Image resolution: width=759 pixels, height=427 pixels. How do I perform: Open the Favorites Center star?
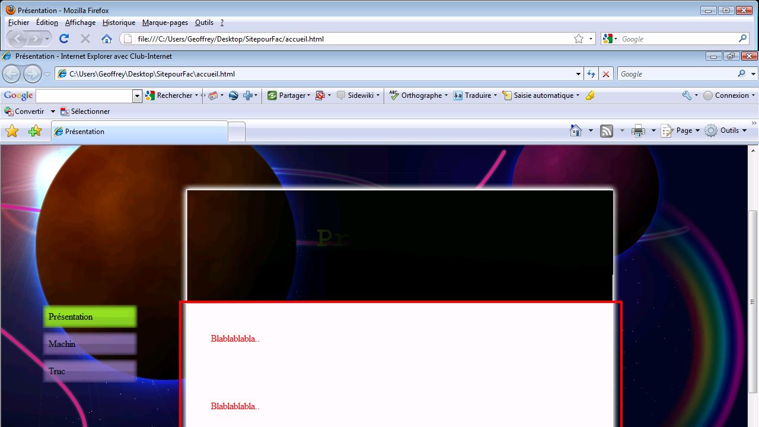pyautogui.click(x=12, y=131)
